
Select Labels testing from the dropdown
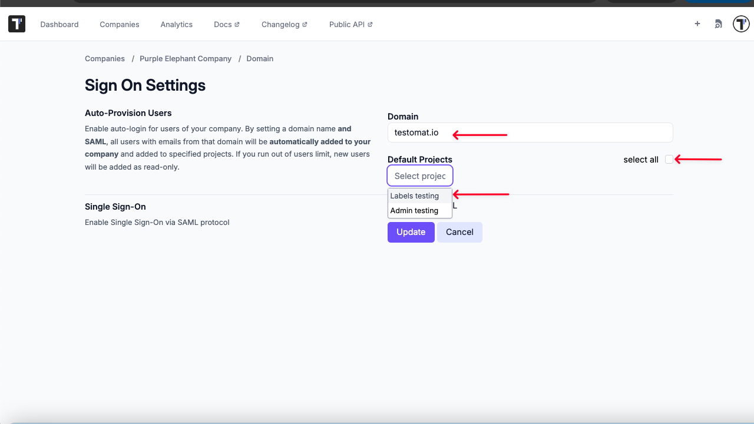(414, 196)
